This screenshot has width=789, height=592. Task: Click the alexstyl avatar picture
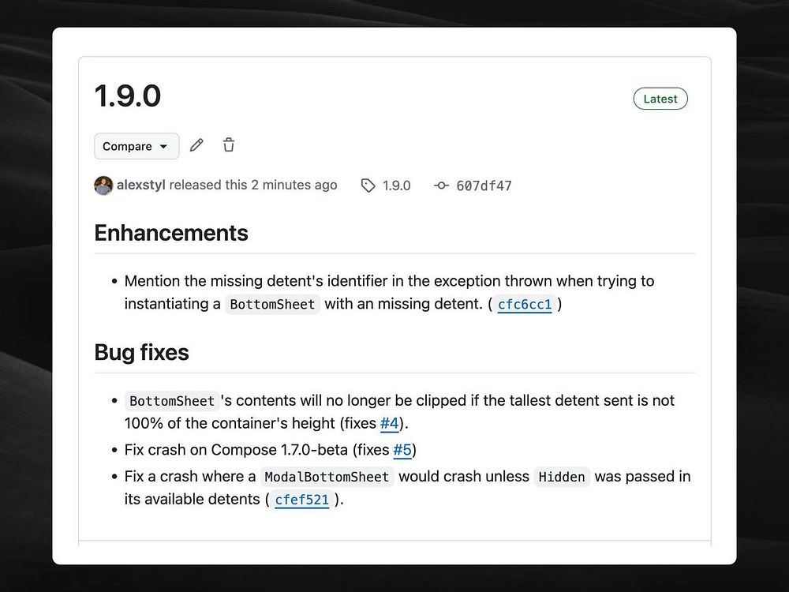point(103,185)
